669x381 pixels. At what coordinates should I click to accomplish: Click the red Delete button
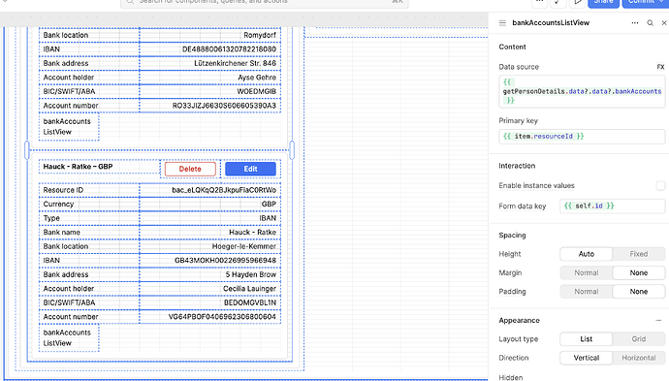[x=190, y=169]
